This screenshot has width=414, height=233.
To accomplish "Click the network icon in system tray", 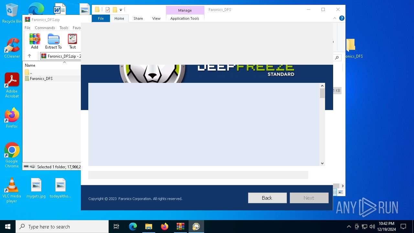I will [365, 227].
